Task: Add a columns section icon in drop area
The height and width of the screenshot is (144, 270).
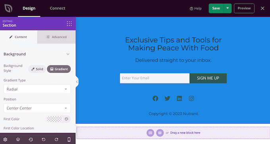Action: [x=150, y=133]
